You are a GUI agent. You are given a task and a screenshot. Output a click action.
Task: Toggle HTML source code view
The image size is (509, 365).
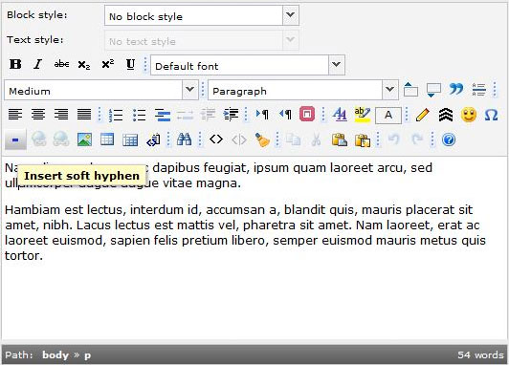216,140
